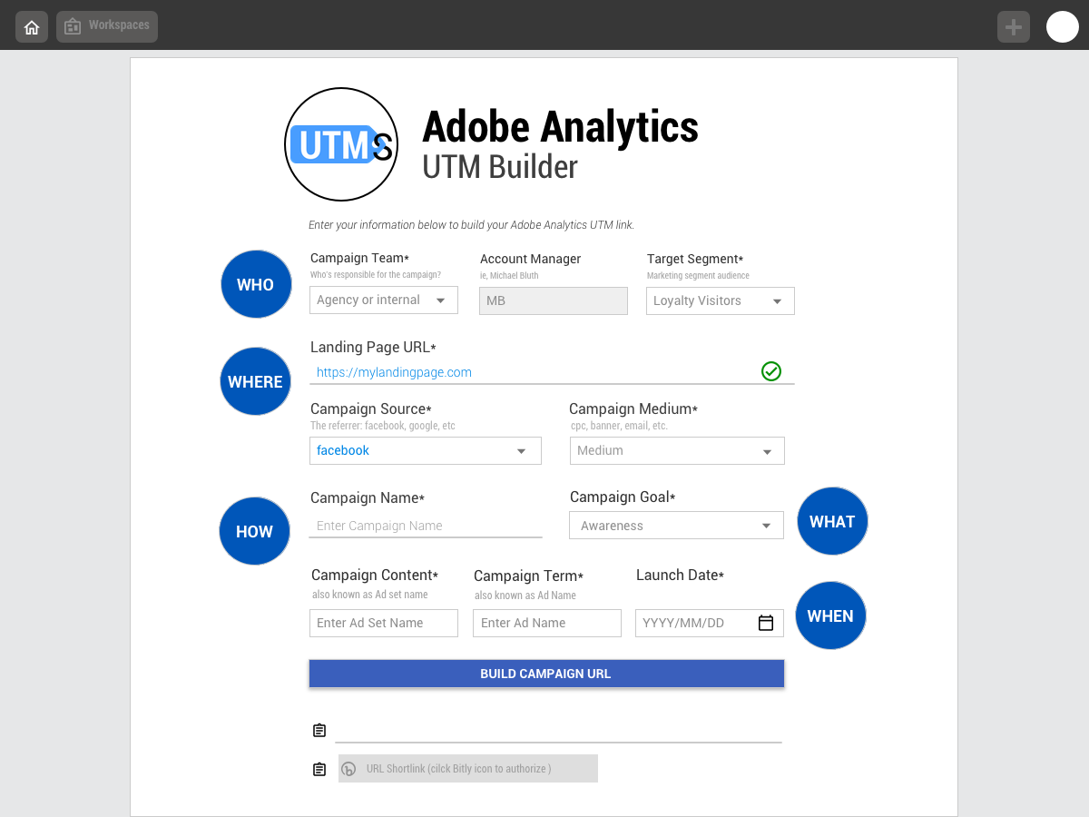The width and height of the screenshot is (1089, 817).
Task: Open the Campaign Team dropdown
Action: click(x=384, y=300)
